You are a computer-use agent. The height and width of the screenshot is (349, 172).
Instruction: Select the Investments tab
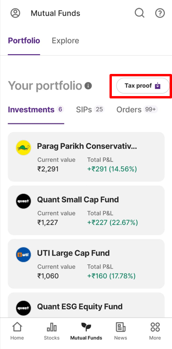(36, 110)
